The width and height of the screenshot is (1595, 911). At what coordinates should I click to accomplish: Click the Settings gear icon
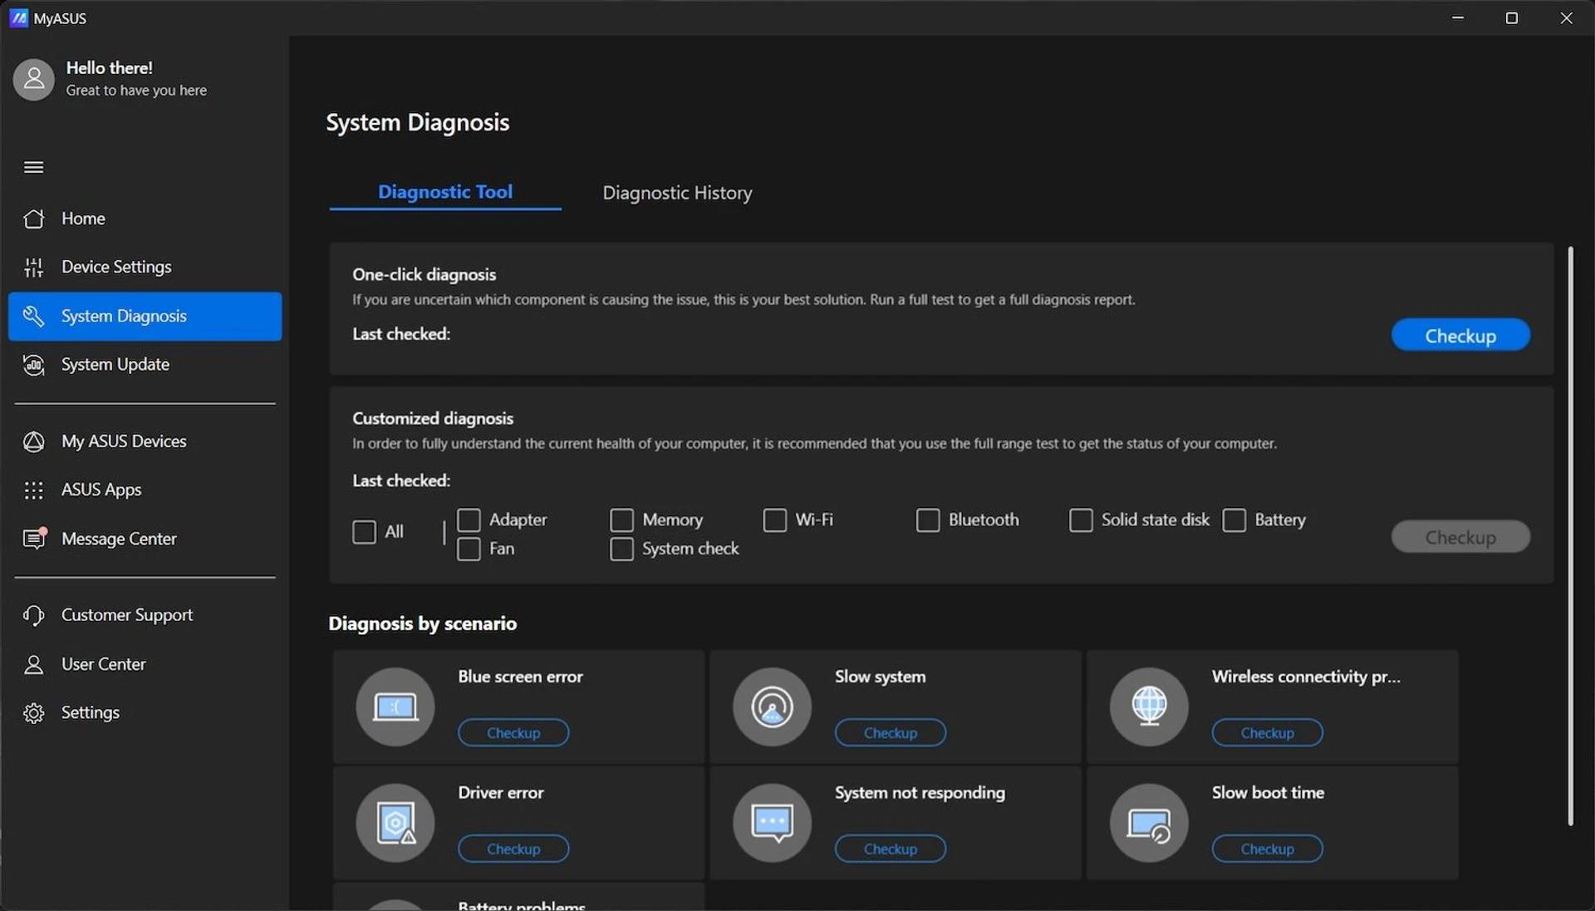pos(34,713)
